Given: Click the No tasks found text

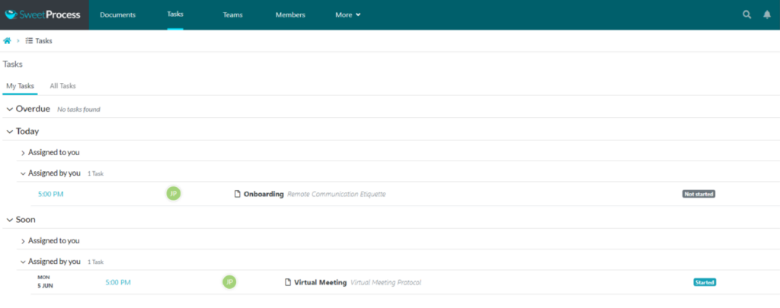Looking at the screenshot, I should point(78,110).
